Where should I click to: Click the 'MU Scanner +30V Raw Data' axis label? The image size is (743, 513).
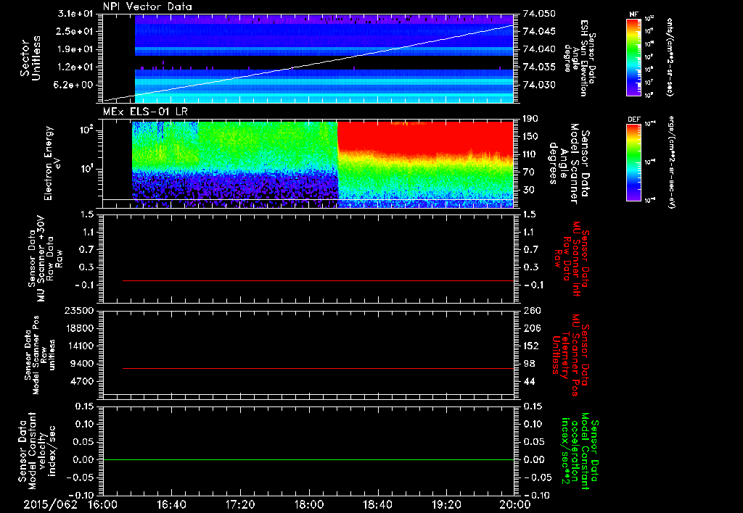click(x=46, y=259)
